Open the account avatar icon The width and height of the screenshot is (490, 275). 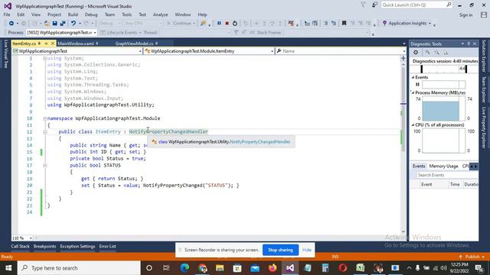(484, 15)
